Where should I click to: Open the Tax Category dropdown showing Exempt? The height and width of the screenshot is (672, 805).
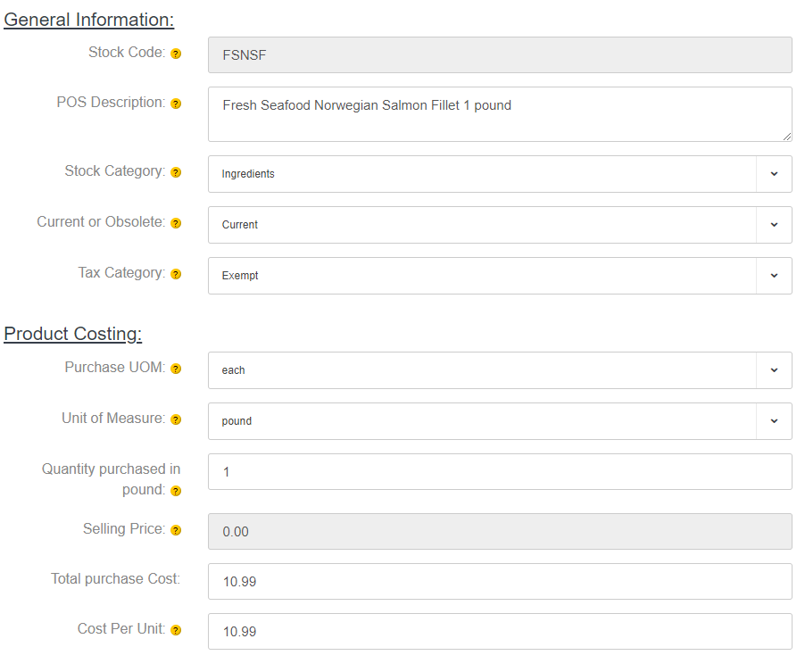pos(500,276)
